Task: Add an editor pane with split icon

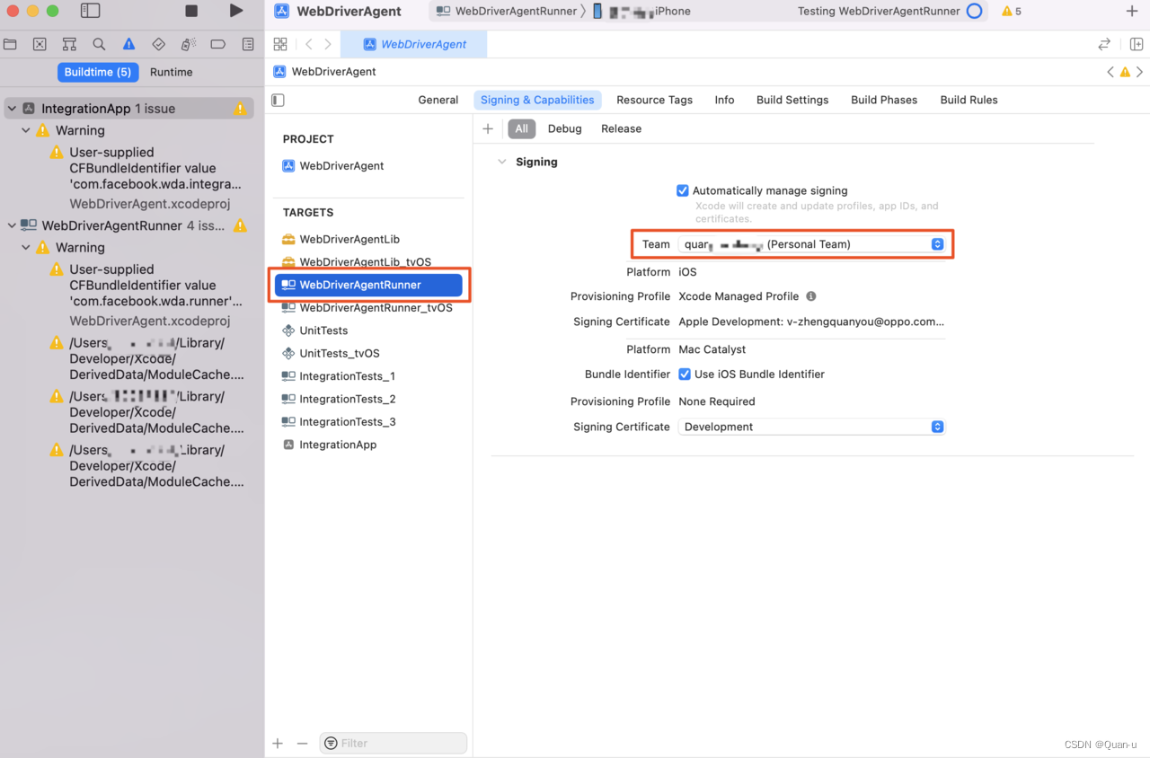Action: (1137, 44)
